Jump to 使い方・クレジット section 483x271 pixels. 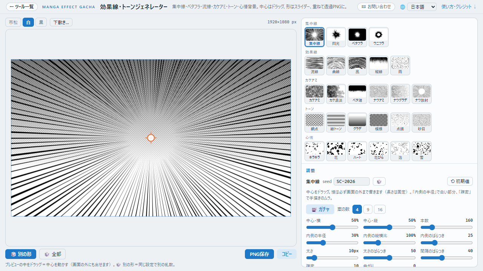[459, 7]
